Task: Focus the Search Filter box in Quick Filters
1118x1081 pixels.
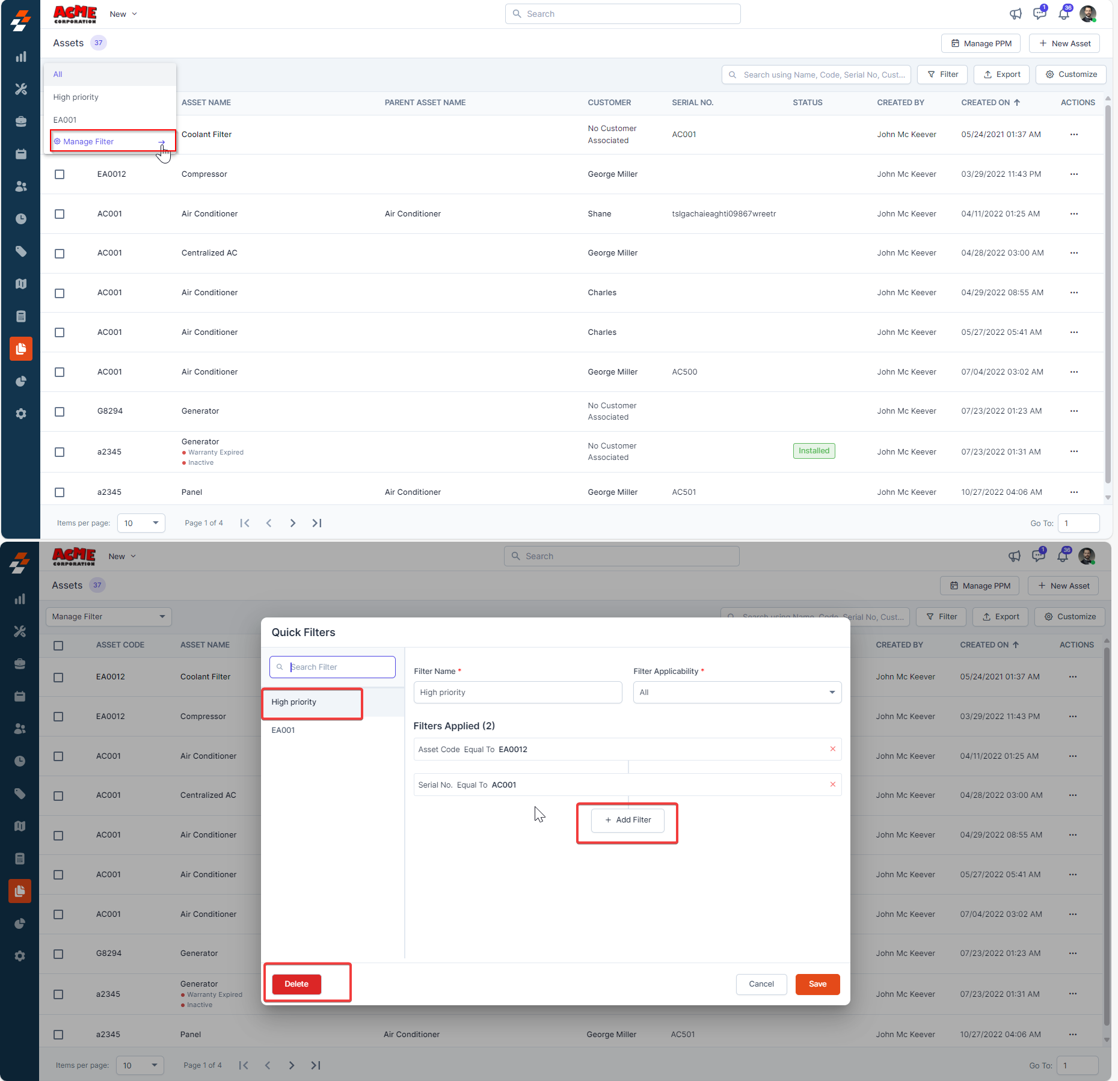Action: coord(333,667)
